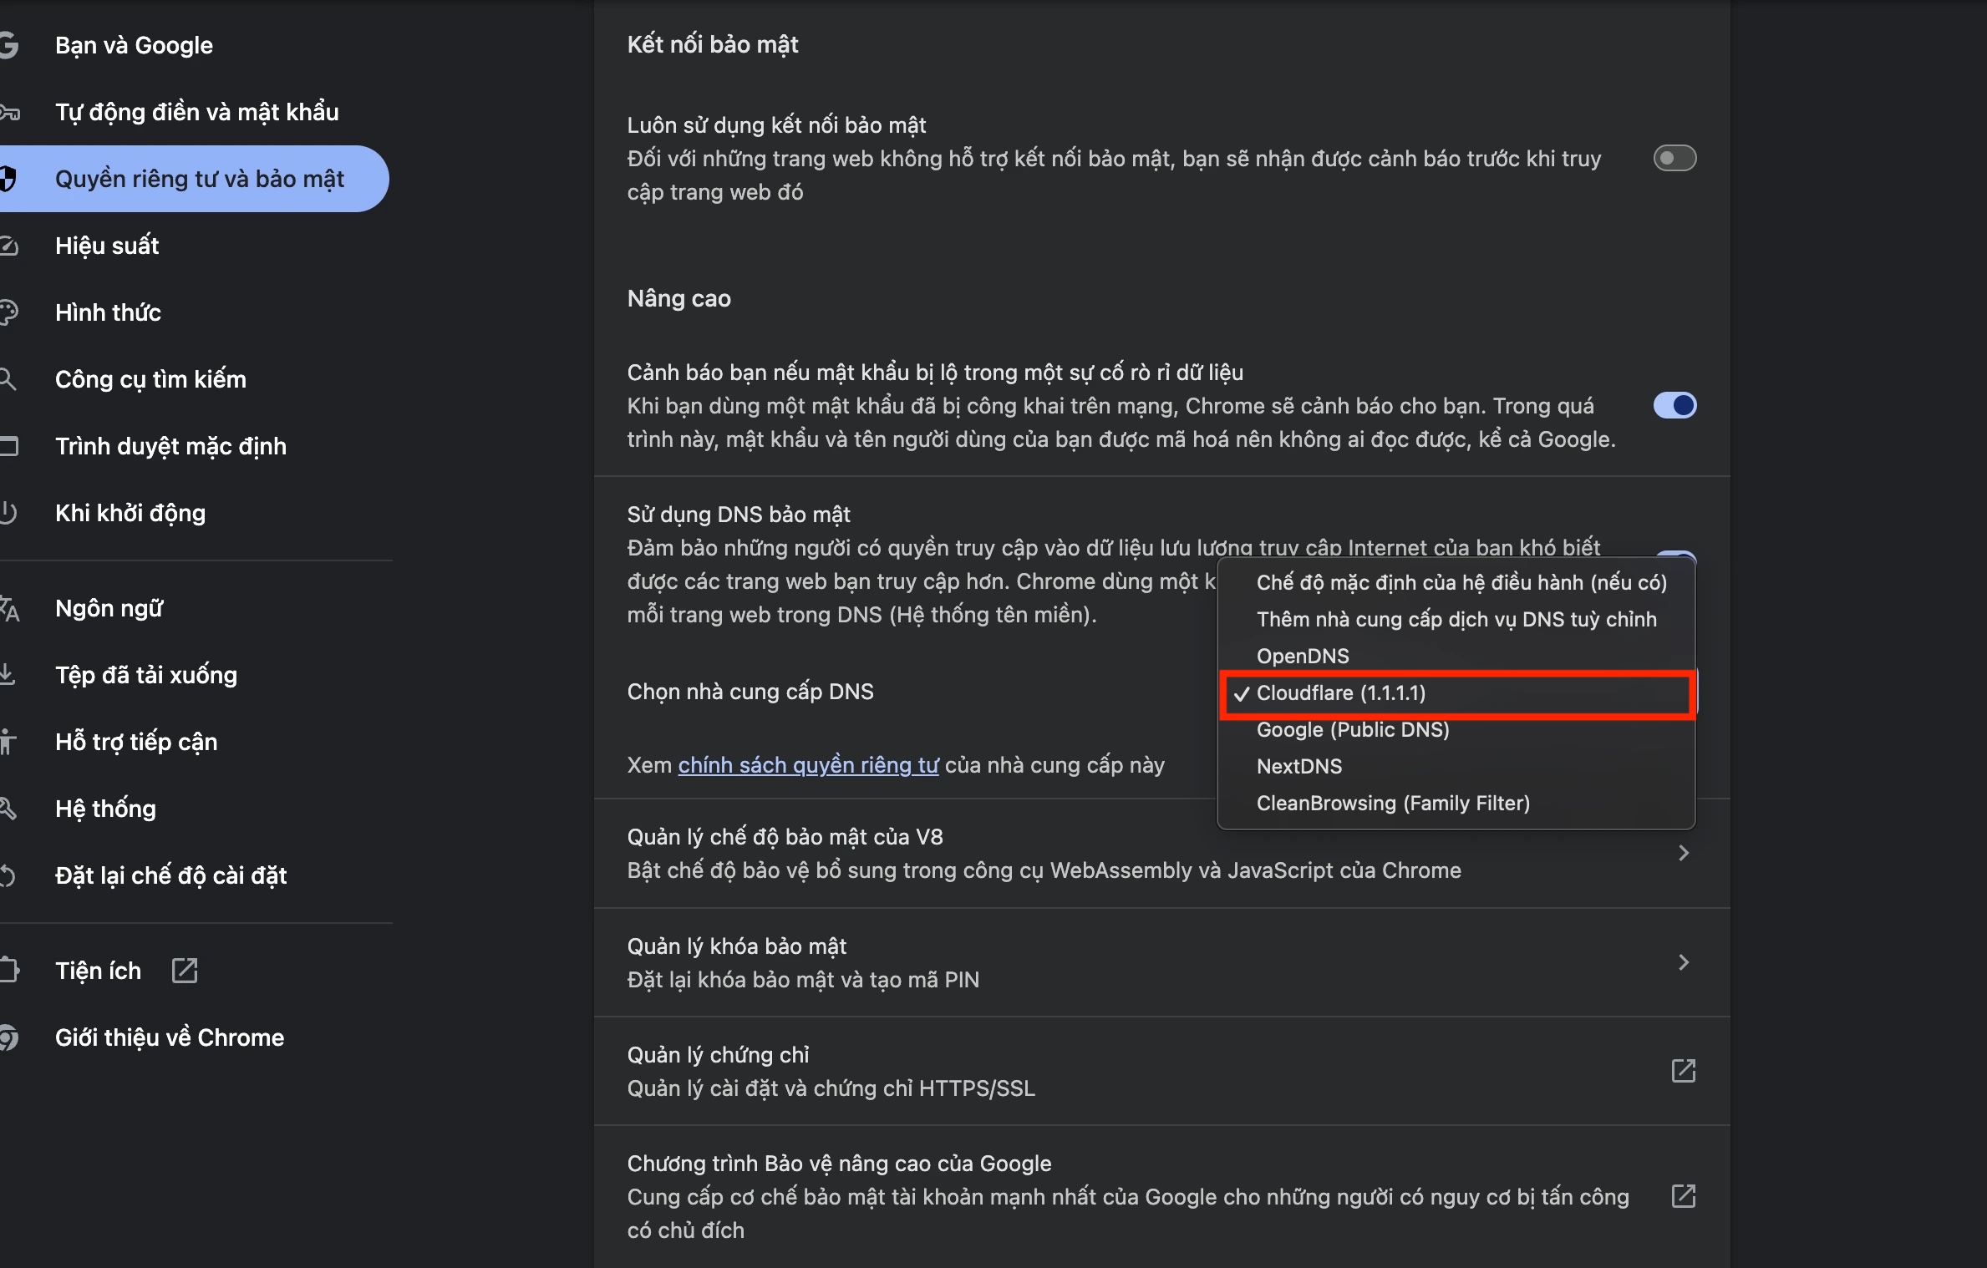Click the power icon beside Khi khởi động
The width and height of the screenshot is (1987, 1268).
pos(8,513)
